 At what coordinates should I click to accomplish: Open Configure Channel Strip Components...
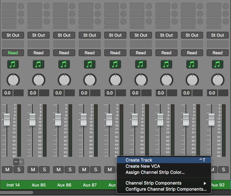[164, 189]
